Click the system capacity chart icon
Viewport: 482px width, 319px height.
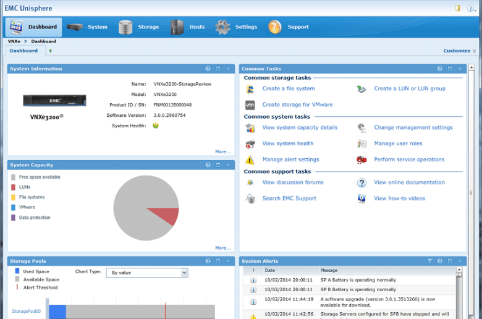point(250,128)
